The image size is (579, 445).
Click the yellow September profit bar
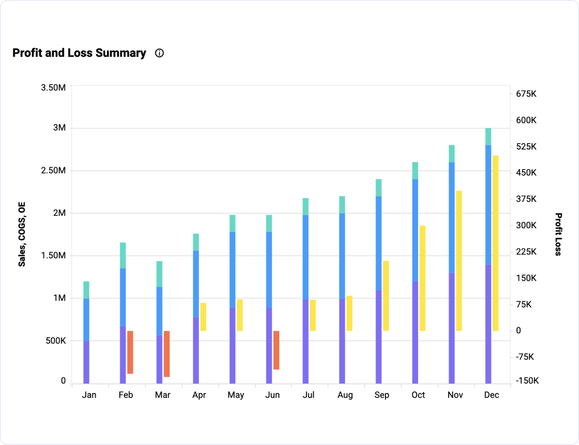pos(386,295)
